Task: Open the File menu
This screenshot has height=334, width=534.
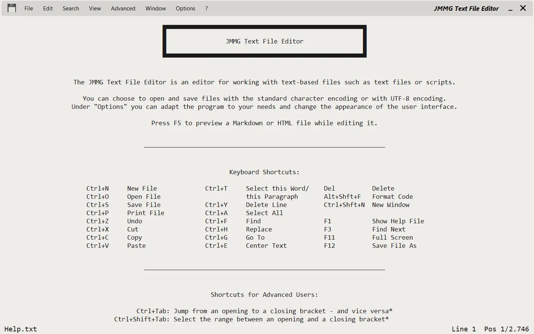Action: (29, 8)
